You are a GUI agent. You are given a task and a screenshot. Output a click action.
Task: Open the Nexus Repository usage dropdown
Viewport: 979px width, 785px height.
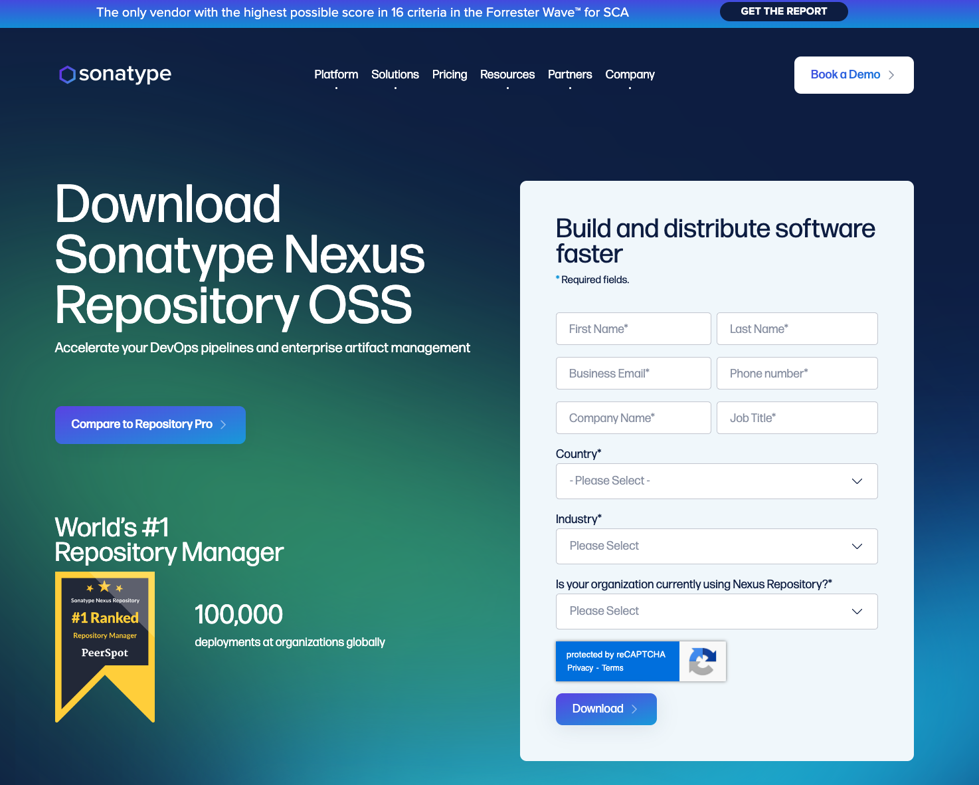(x=716, y=612)
